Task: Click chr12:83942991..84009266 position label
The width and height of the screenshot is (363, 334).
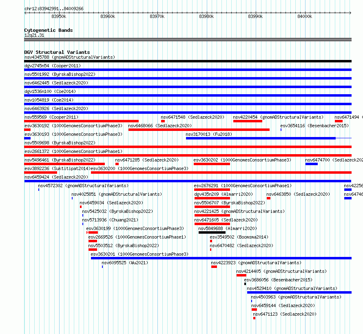Action: pos(54,9)
